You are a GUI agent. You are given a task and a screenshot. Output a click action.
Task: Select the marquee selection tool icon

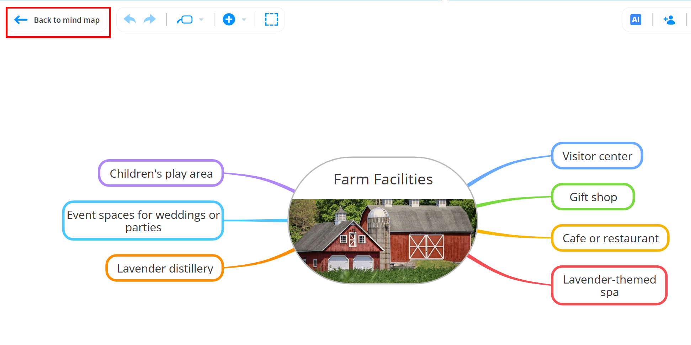(x=271, y=20)
